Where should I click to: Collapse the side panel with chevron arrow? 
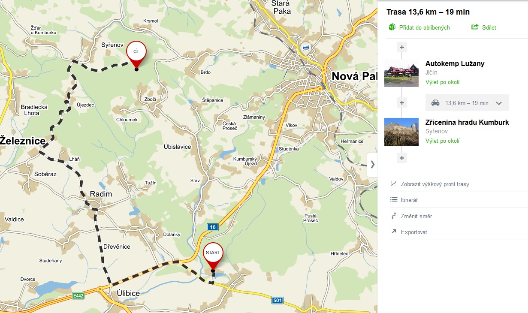(372, 164)
